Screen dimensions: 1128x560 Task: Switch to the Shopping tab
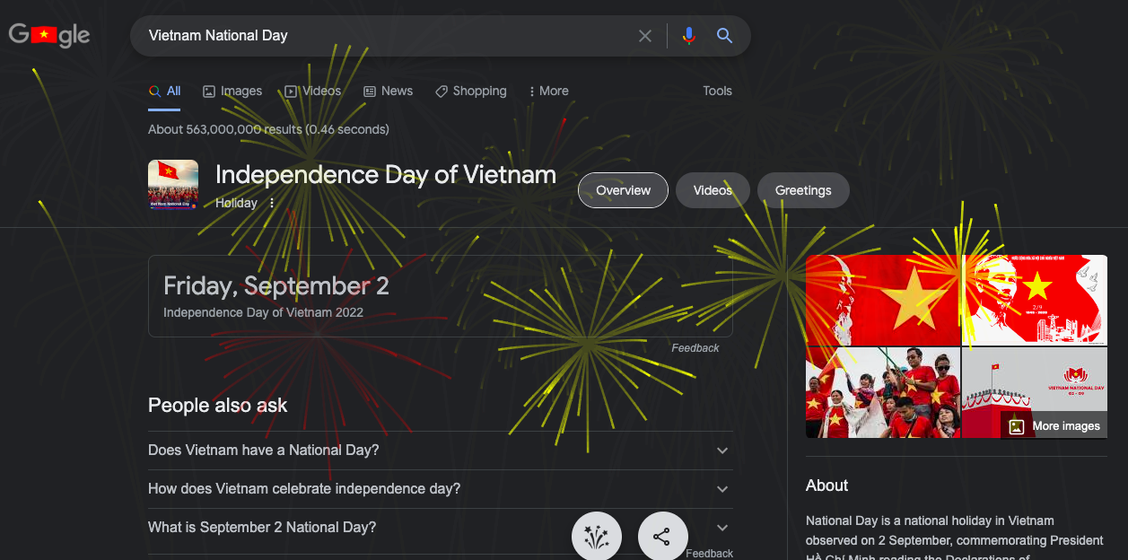[470, 91]
